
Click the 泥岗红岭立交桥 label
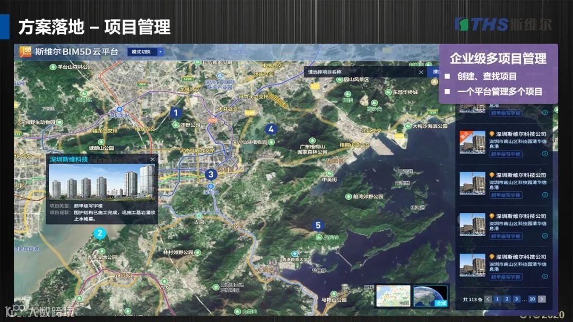pyautogui.click(x=197, y=150)
